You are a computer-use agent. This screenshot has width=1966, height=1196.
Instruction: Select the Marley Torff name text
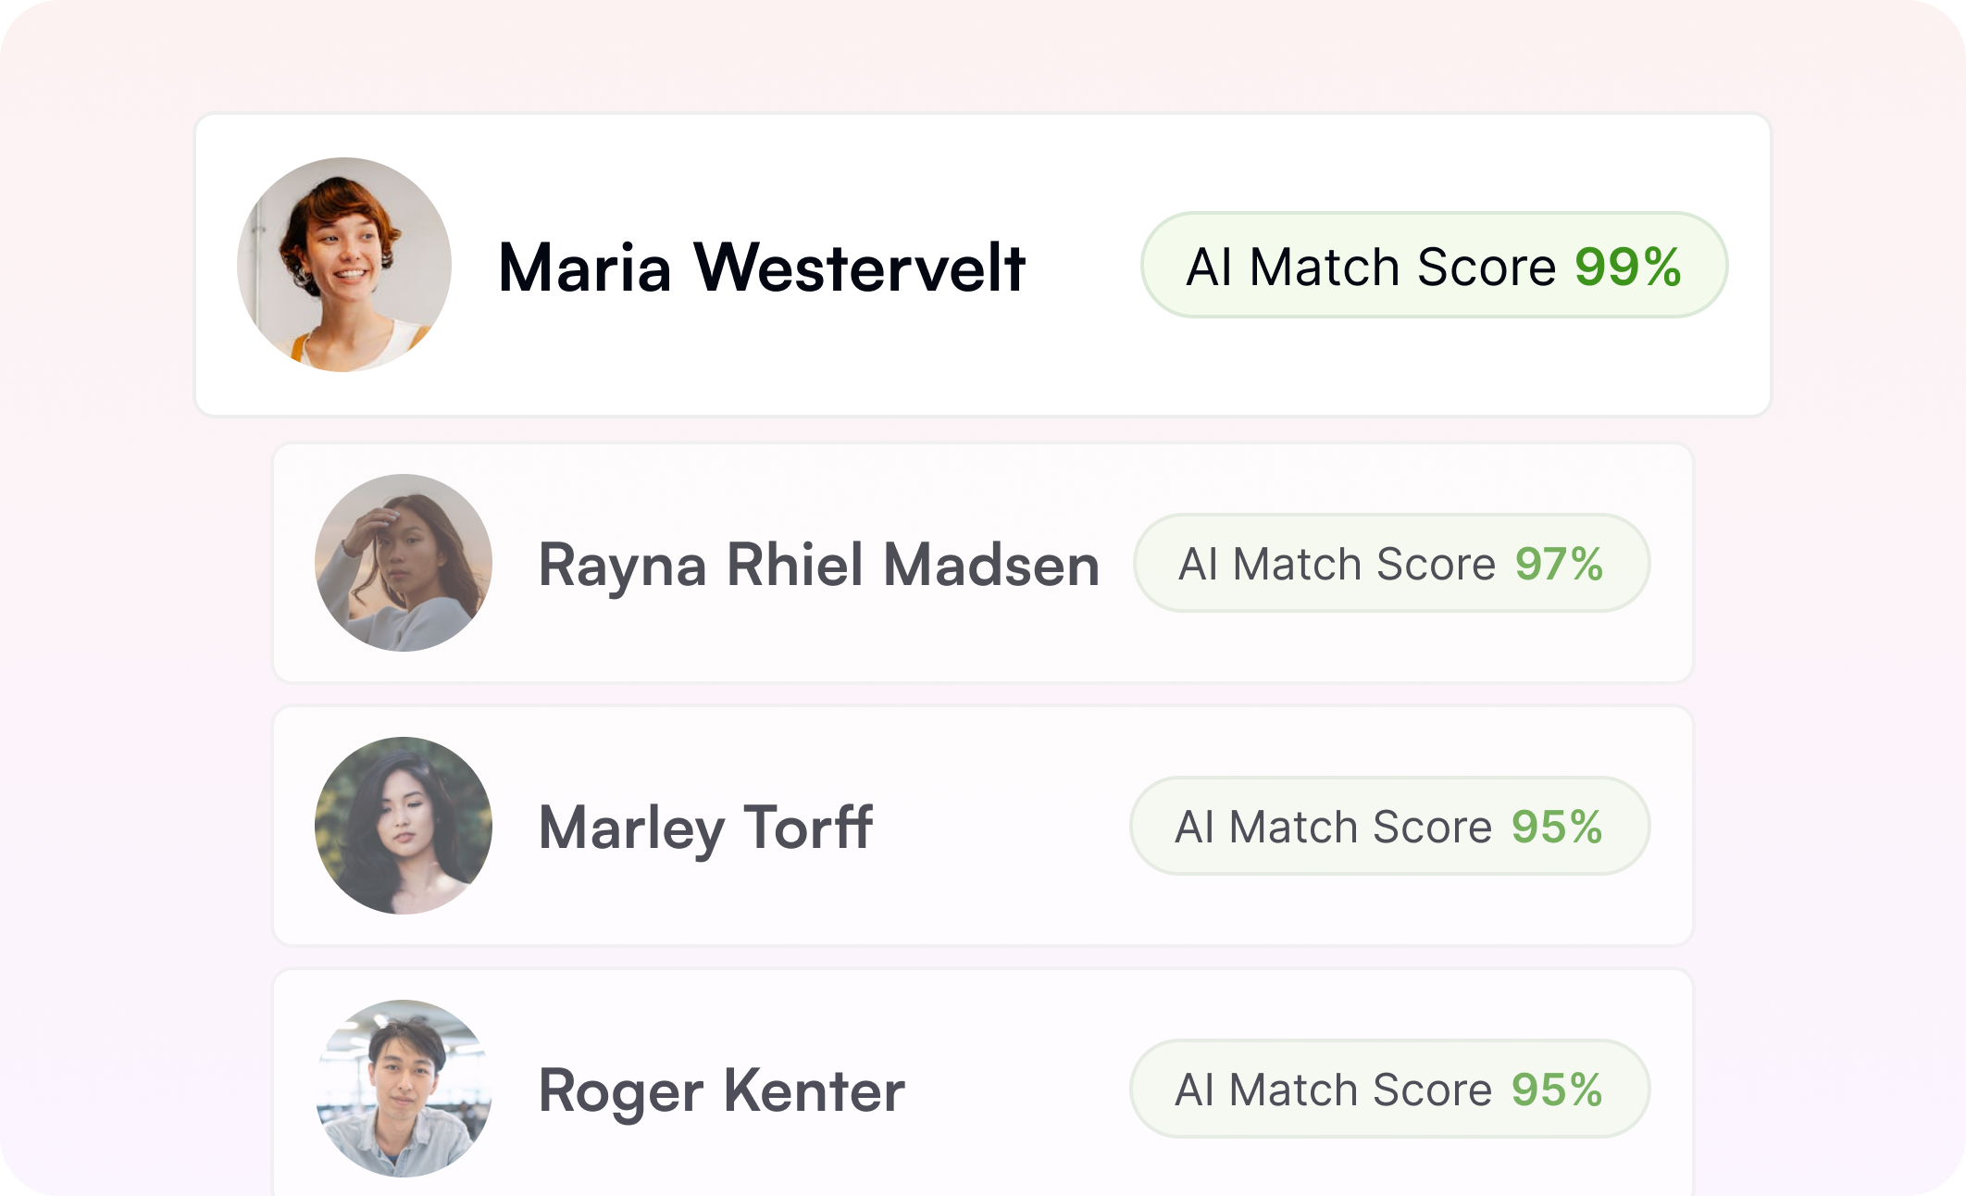pos(705,828)
